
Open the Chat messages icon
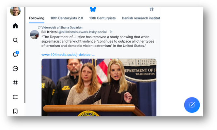tap(15, 69)
